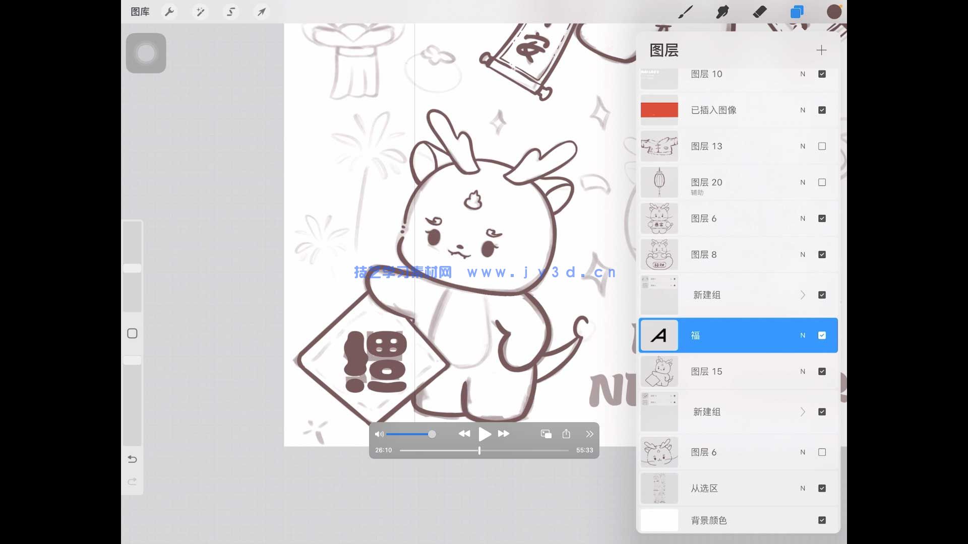Viewport: 968px width, 544px height.
Task: Tap the 已插入图像 layer thumbnail
Action: coord(659,110)
